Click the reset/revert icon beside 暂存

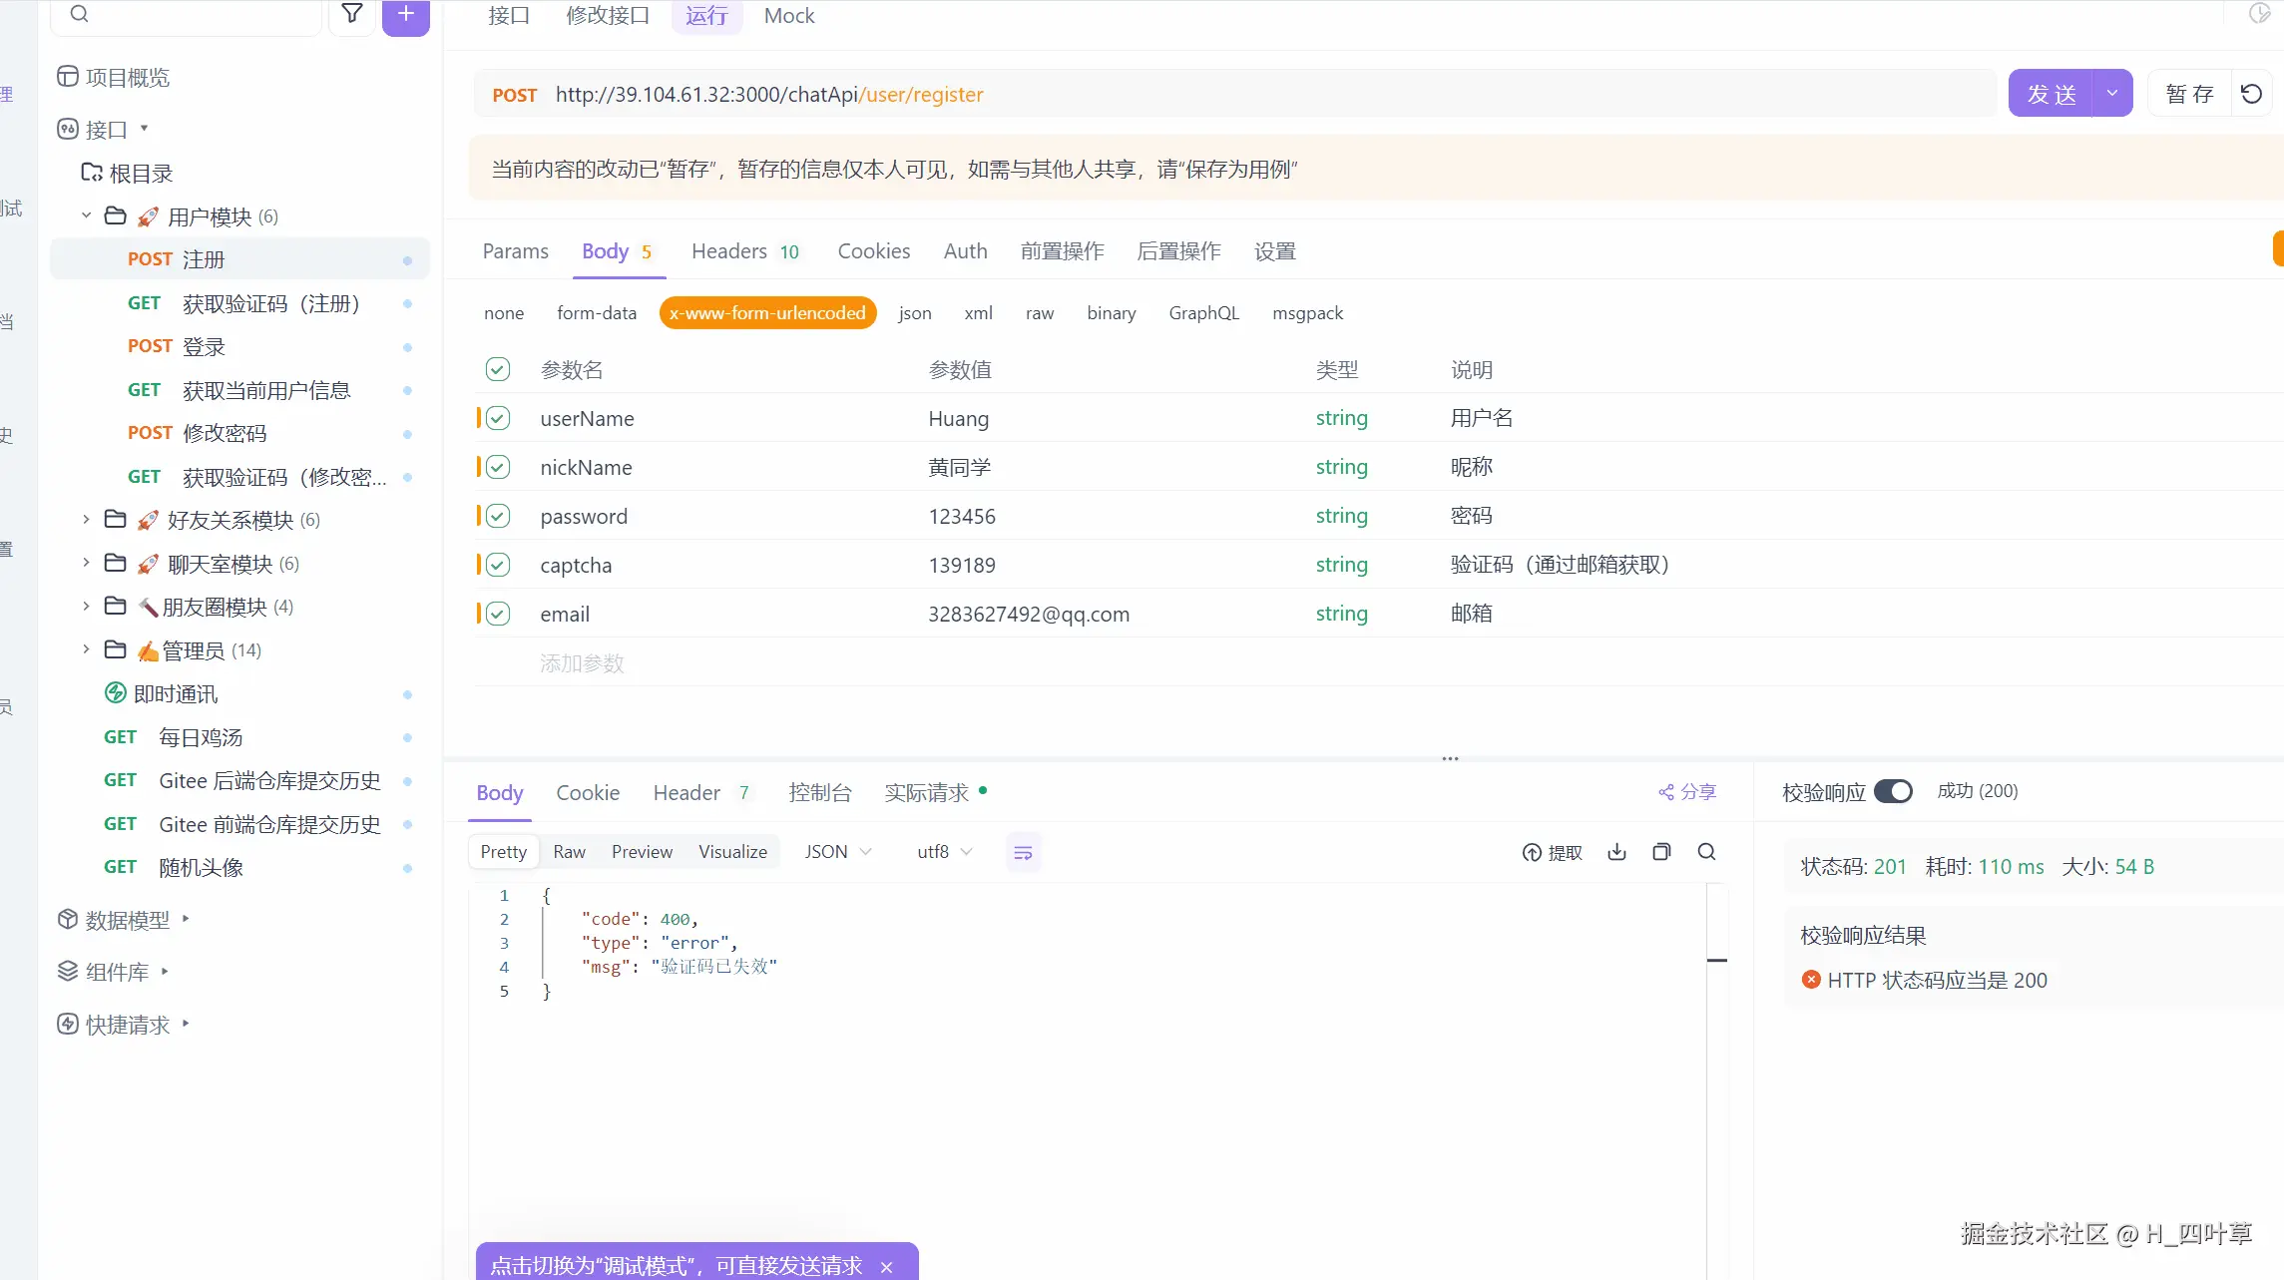pos(2251,94)
